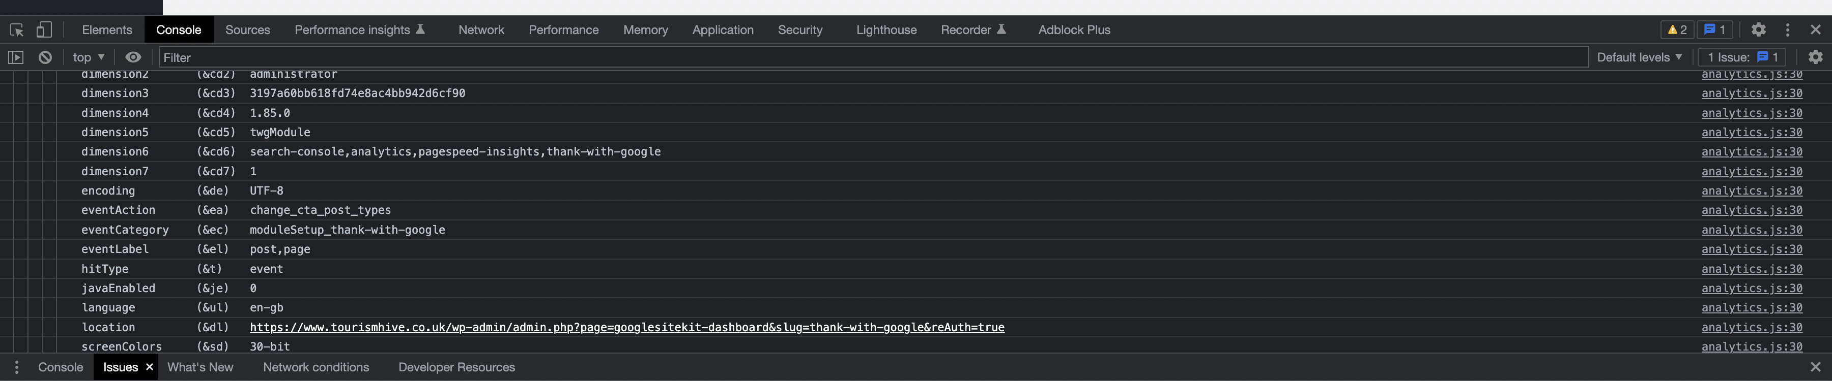
Task: Select the en-gb language value
Action: coord(266,308)
